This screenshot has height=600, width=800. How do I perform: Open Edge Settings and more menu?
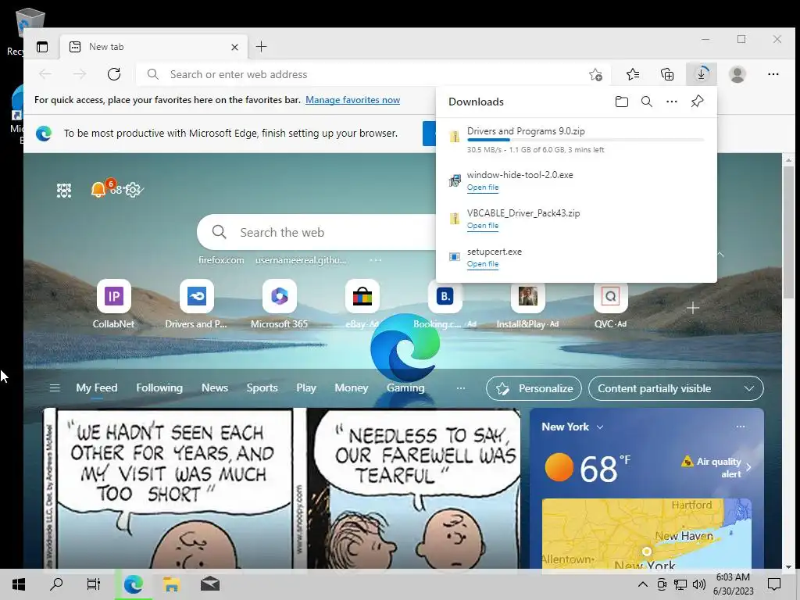point(773,74)
